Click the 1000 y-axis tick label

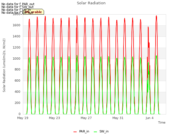point(17,59)
